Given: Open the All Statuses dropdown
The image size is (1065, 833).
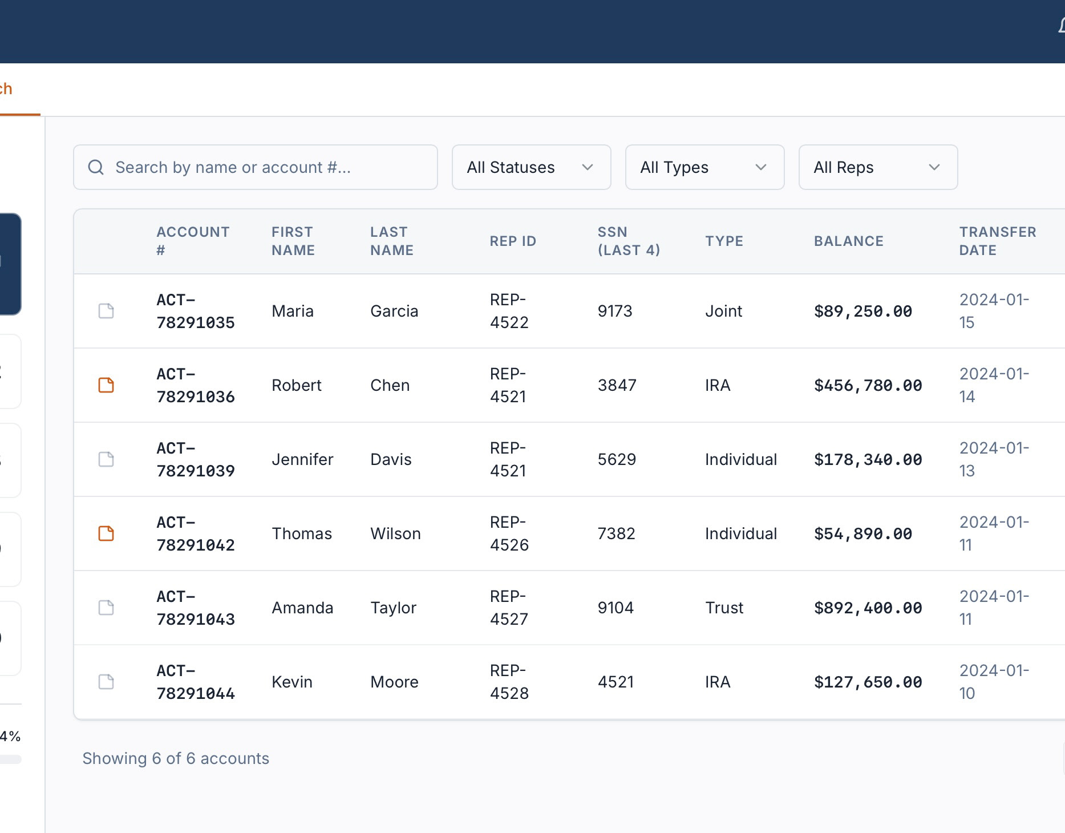Looking at the screenshot, I should coord(531,167).
